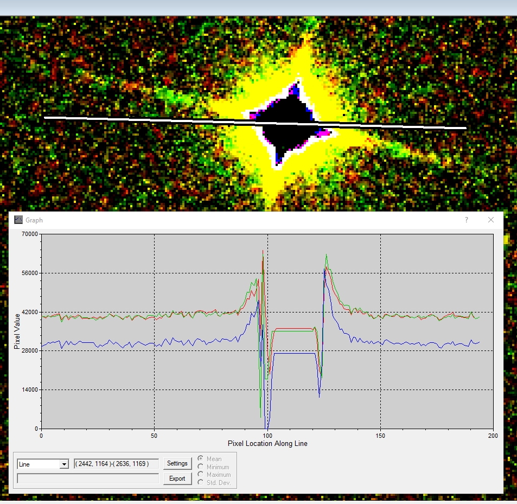Click the Graph title bar text

click(x=34, y=220)
